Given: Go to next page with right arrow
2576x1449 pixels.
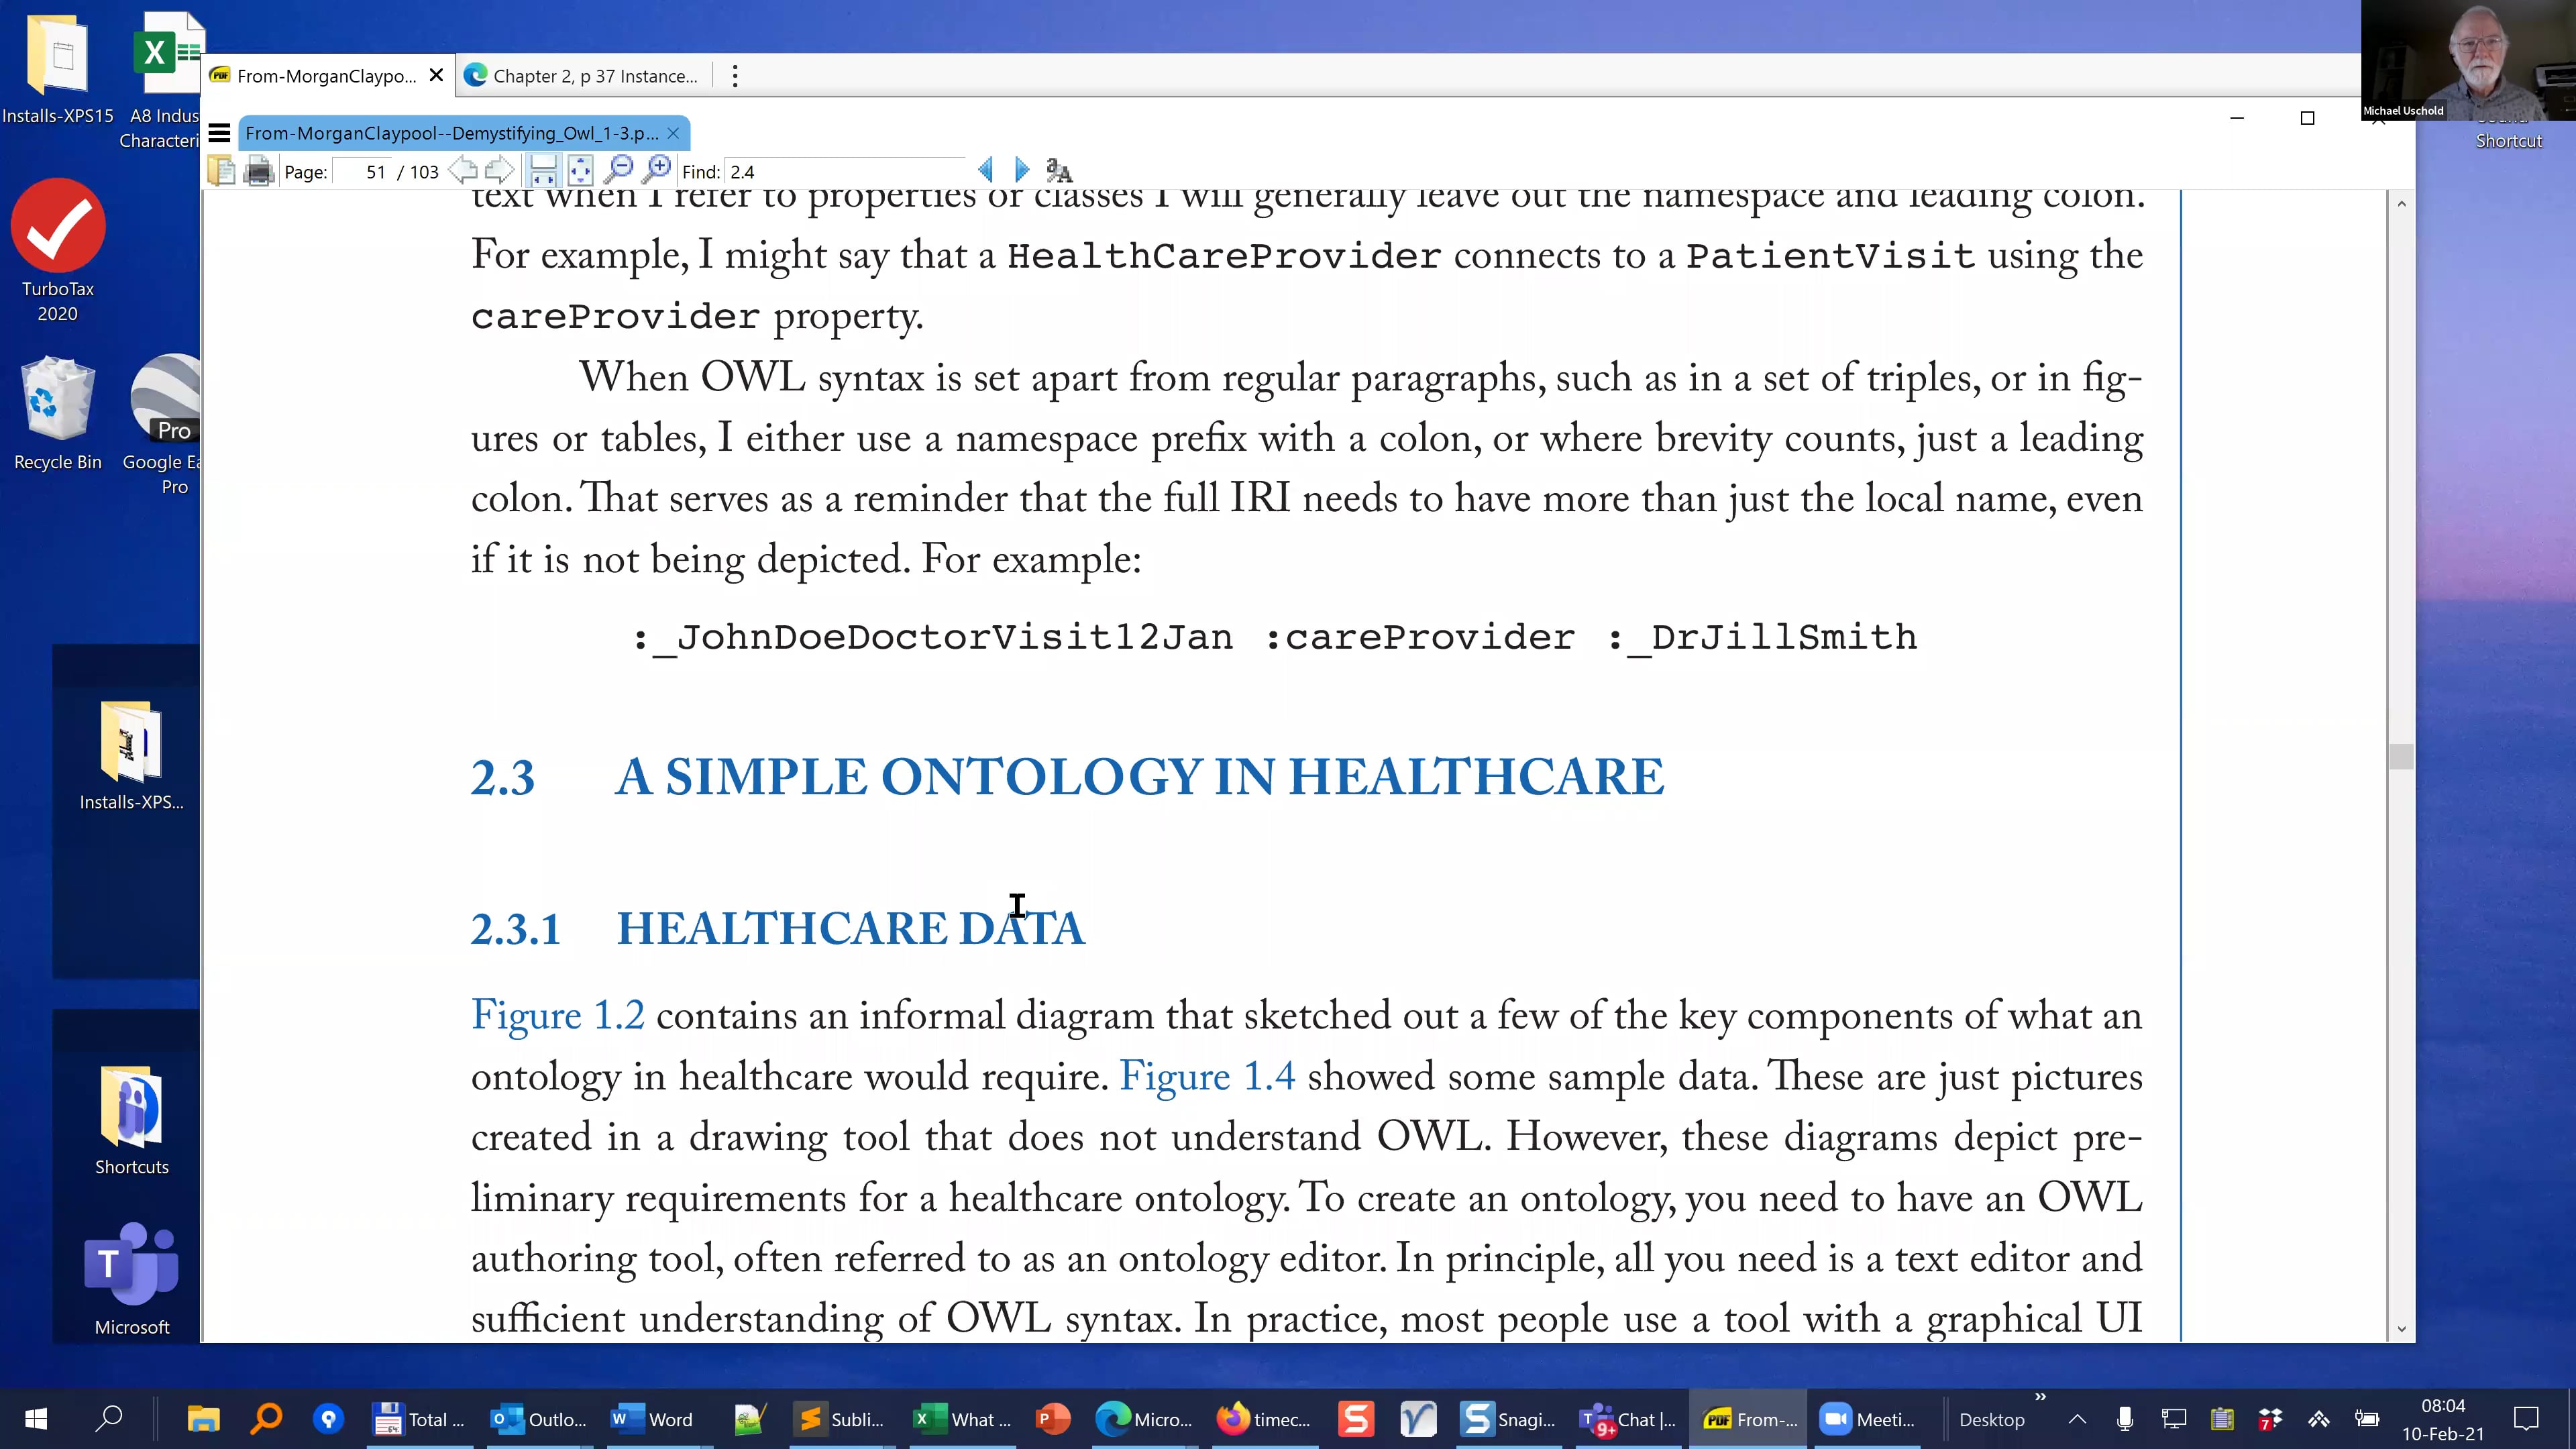Looking at the screenshot, I should pos(499,170).
